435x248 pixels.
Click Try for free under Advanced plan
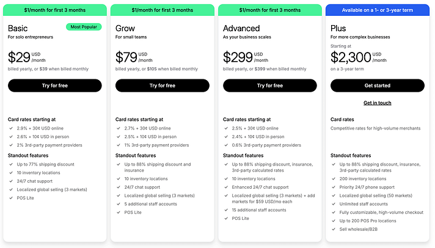[269, 86]
